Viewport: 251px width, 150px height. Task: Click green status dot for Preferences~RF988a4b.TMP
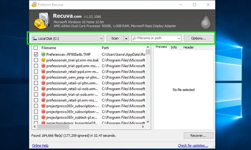tap(43, 54)
